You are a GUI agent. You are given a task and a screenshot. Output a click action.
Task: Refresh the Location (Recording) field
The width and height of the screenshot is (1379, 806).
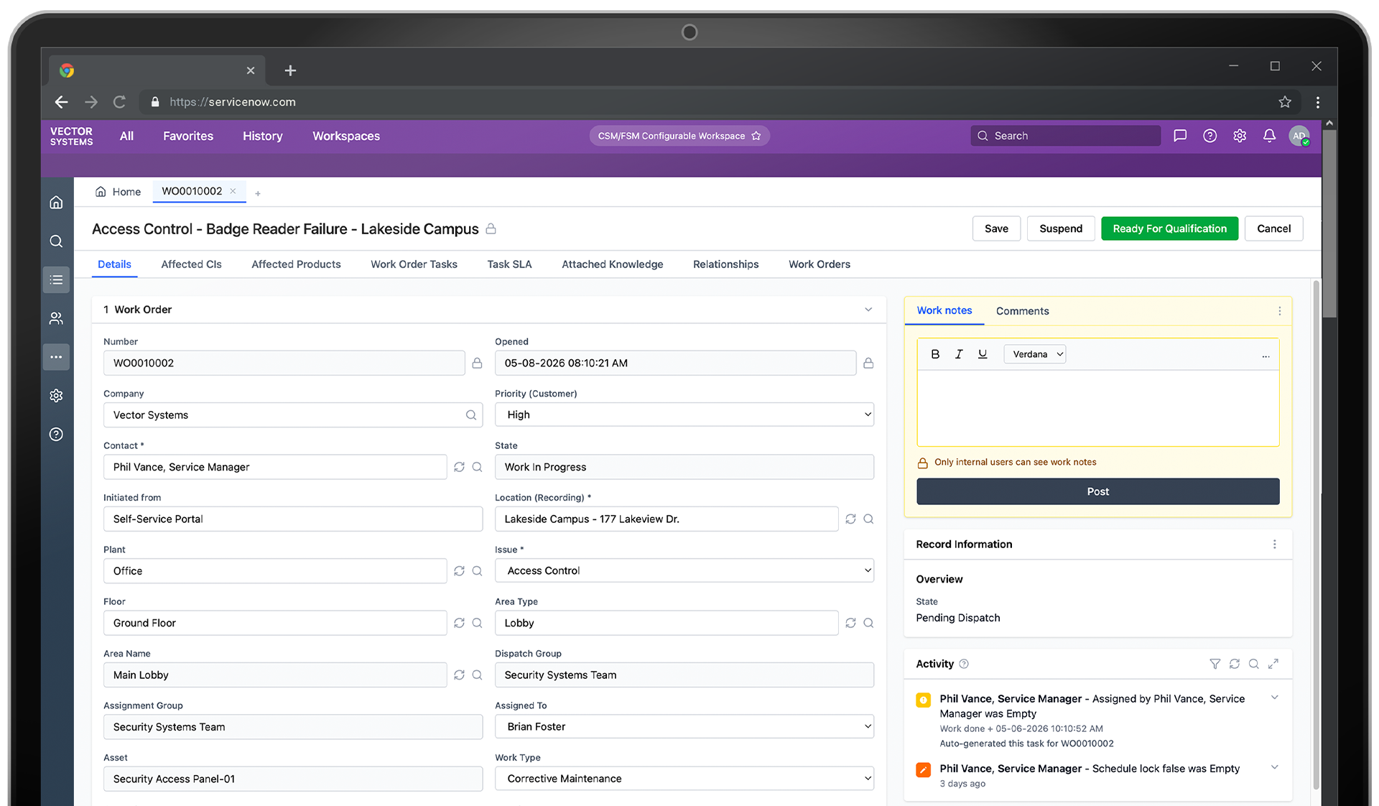(x=851, y=519)
